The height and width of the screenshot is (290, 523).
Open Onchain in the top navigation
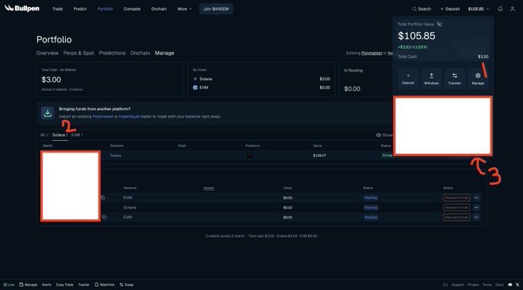[x=158, y=9]
